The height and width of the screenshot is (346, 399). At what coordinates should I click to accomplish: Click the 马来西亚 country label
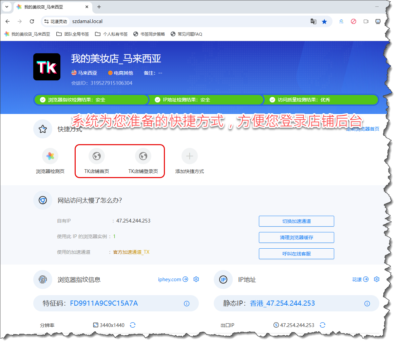[x=84, y=73]
